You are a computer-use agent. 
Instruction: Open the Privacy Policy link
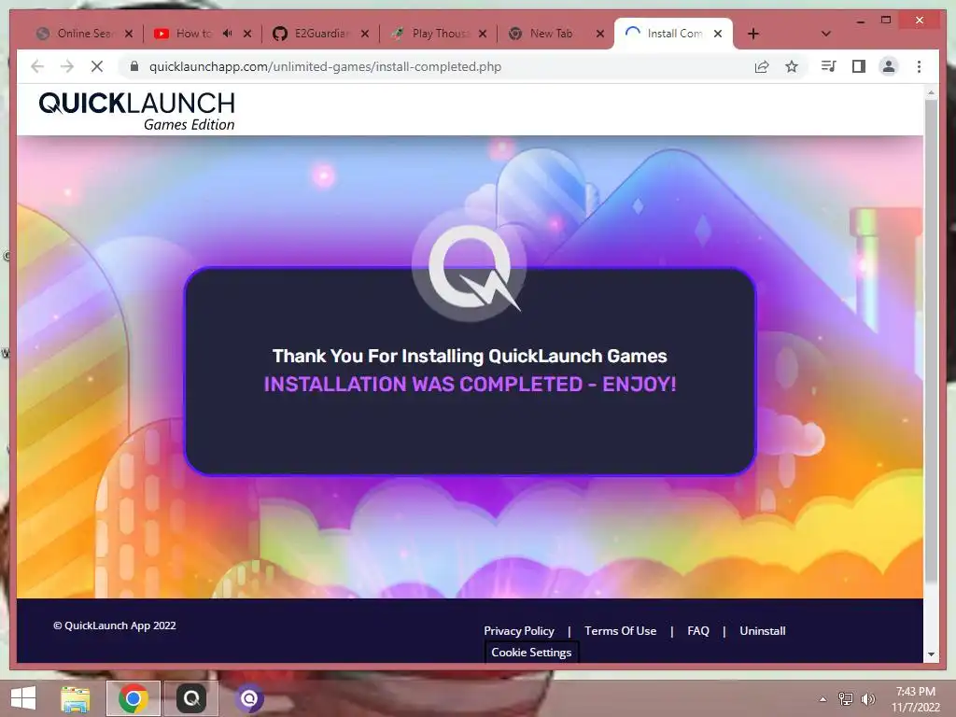pyautogui.click(x=519, y=631)
